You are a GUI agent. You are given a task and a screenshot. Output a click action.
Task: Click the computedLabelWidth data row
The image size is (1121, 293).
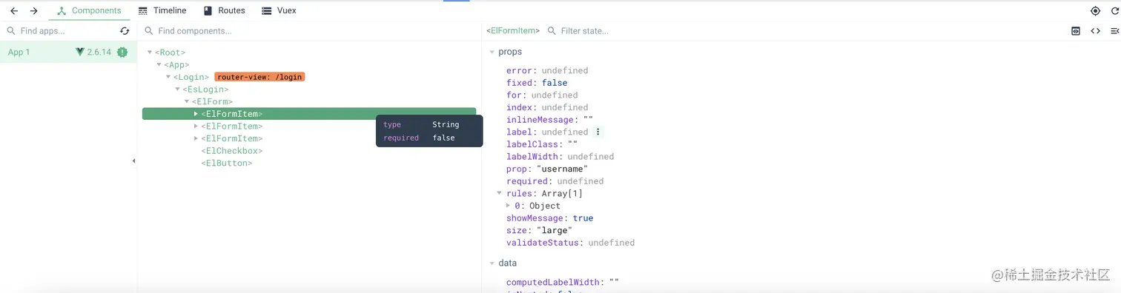[563, 283]
